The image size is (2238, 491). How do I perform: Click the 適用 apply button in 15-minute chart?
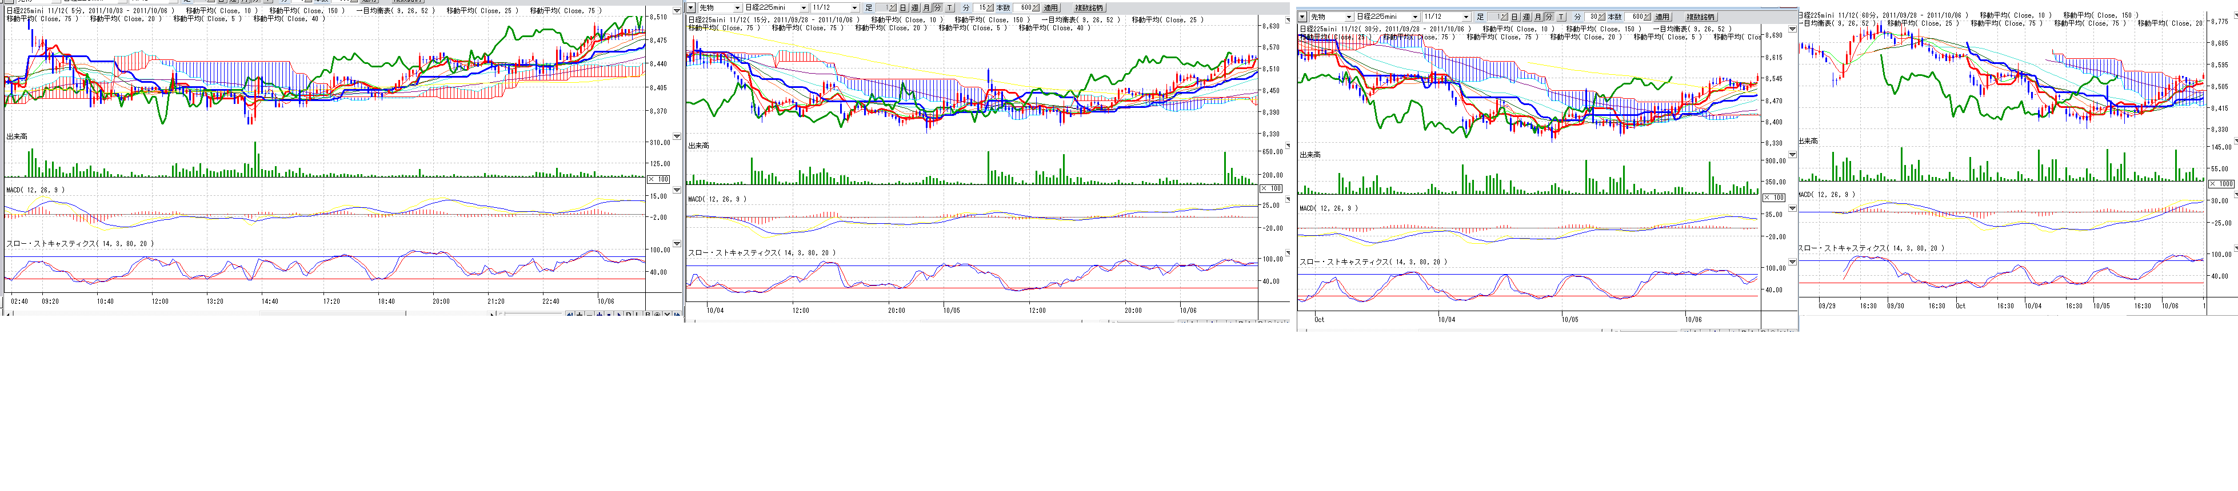[1050, 8]
